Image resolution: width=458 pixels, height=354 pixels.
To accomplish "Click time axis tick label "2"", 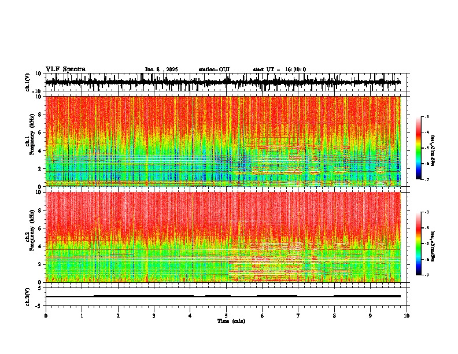I will [x=118, y=316].
